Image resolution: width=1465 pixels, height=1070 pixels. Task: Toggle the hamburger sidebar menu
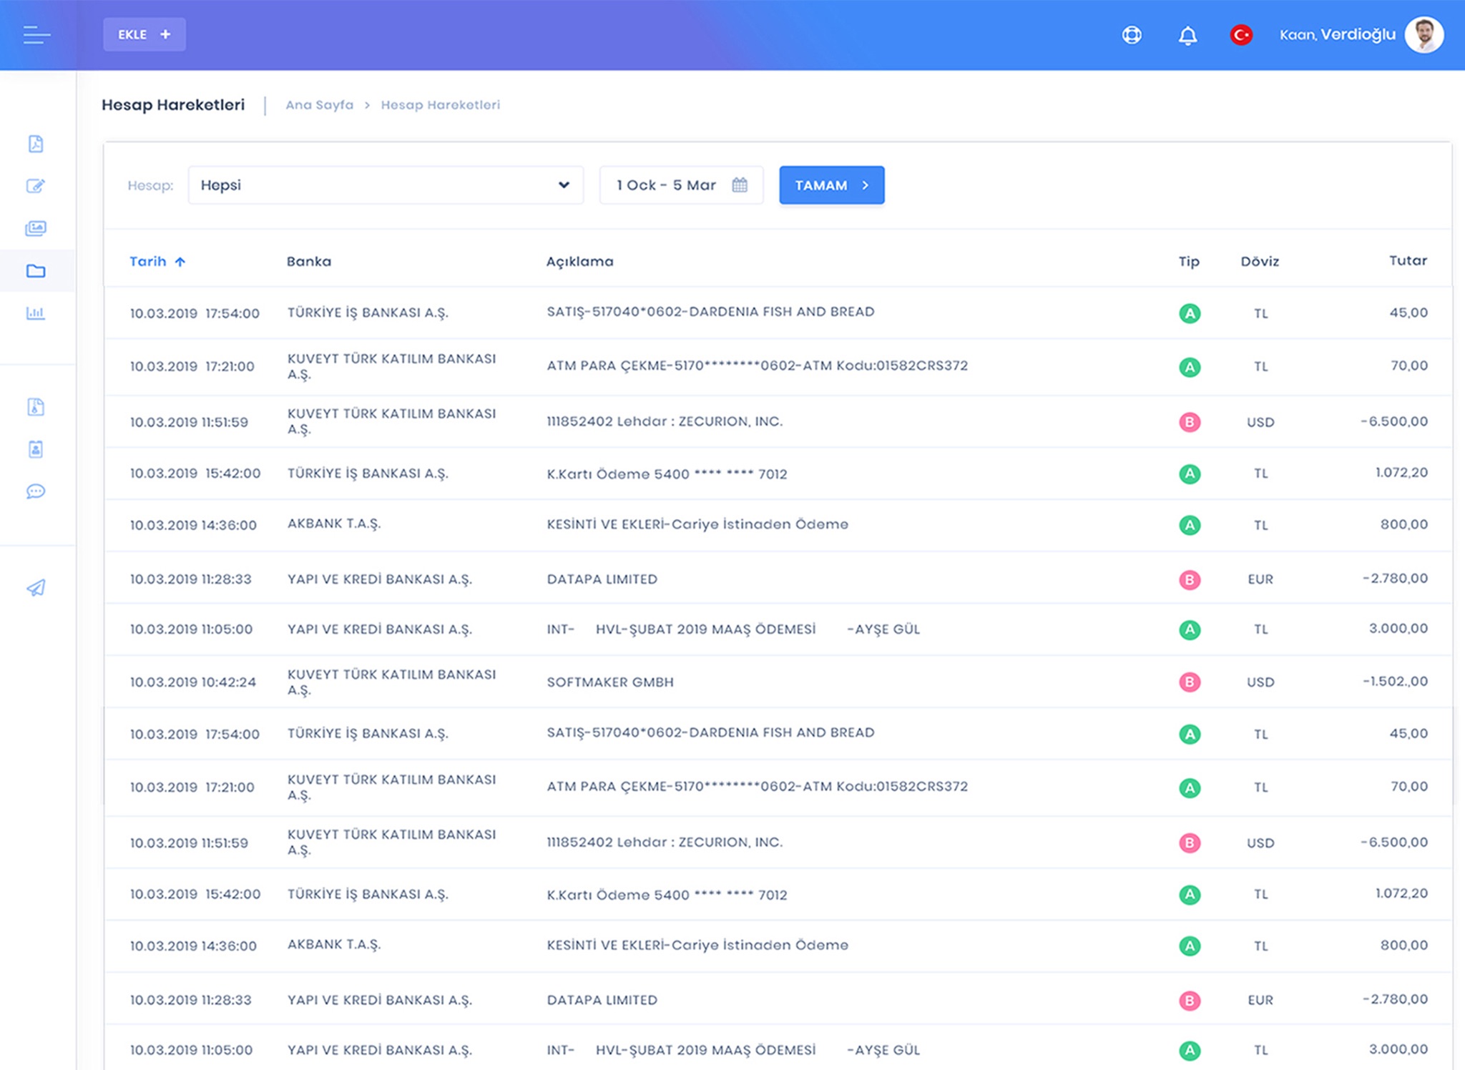click(36, 35)
